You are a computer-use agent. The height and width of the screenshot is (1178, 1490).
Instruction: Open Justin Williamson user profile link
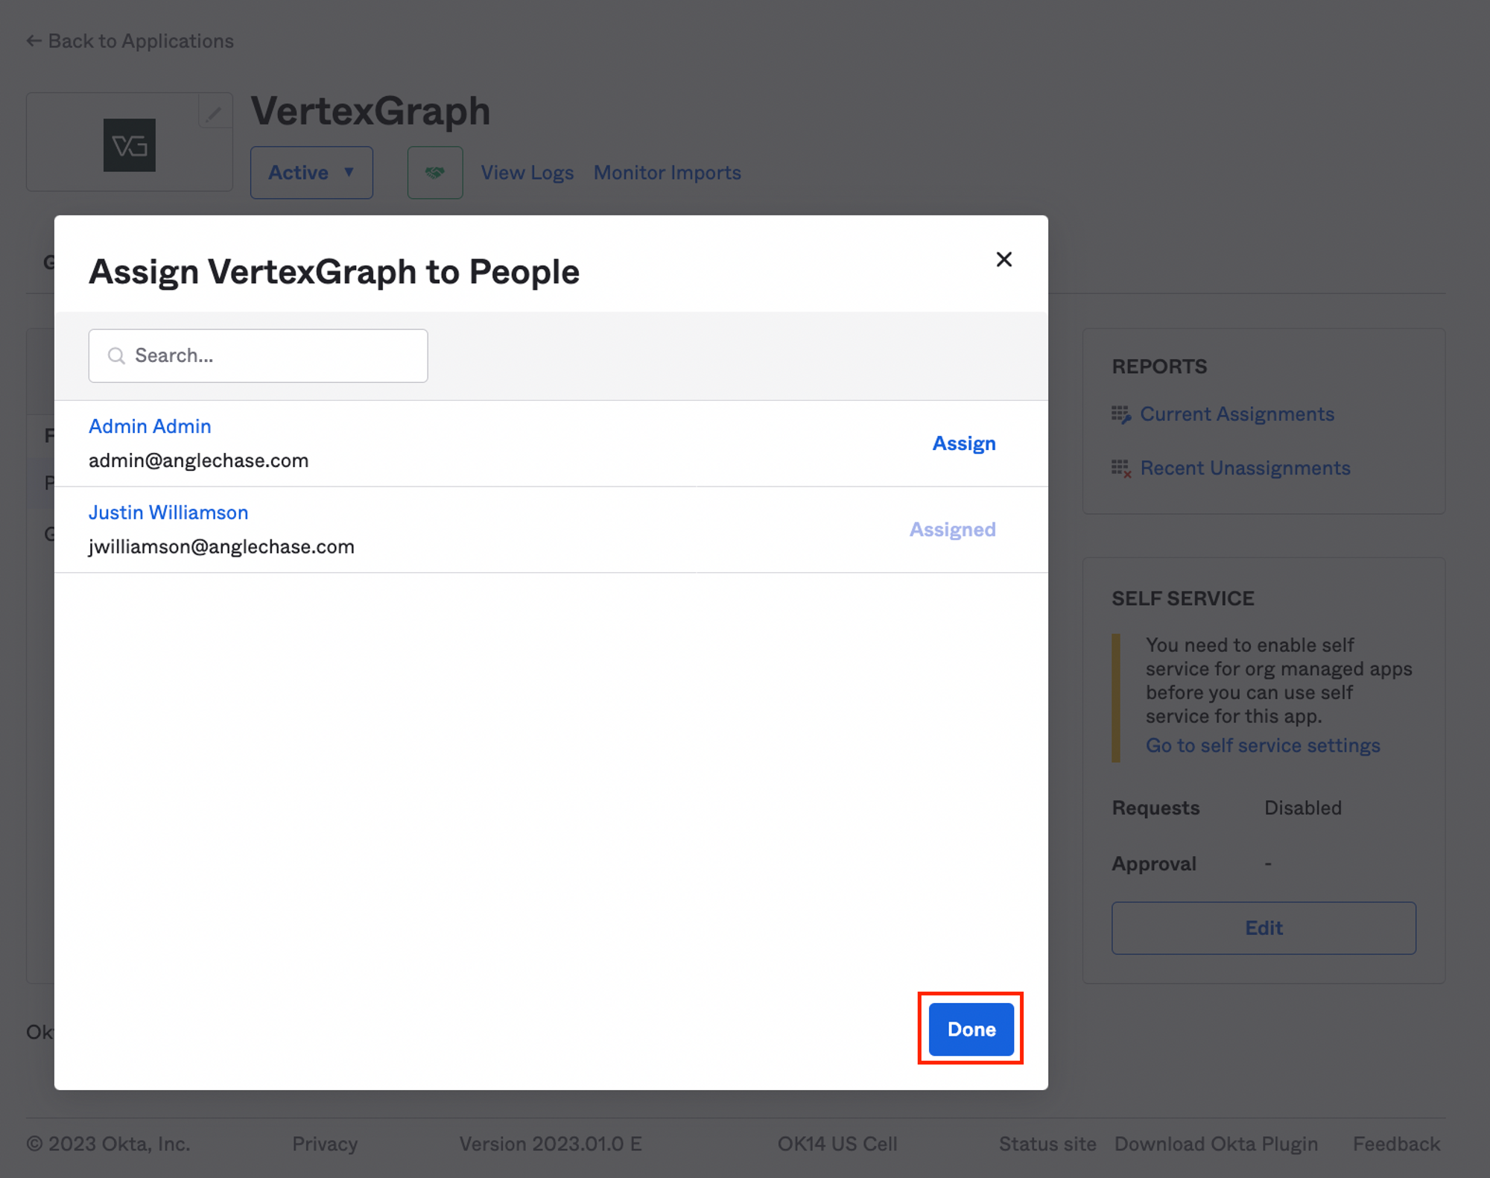click(168, 513)
